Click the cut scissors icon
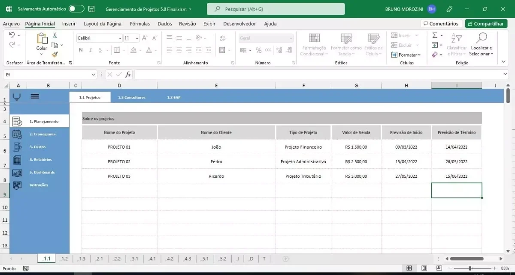This screenshot has width=515, height=275. coord(55,36)
